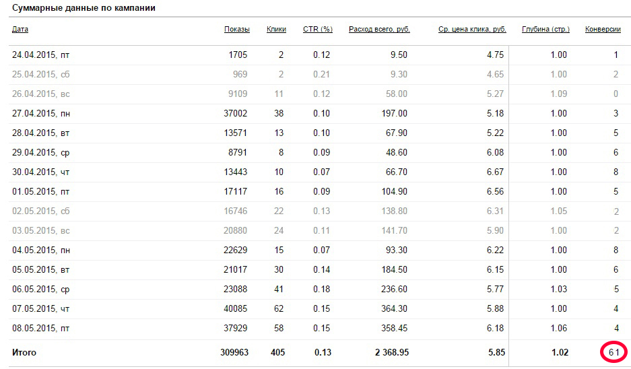Click the "Клики" column header
The width and height of the screenshot is (631, 369).
coord(276,30)
